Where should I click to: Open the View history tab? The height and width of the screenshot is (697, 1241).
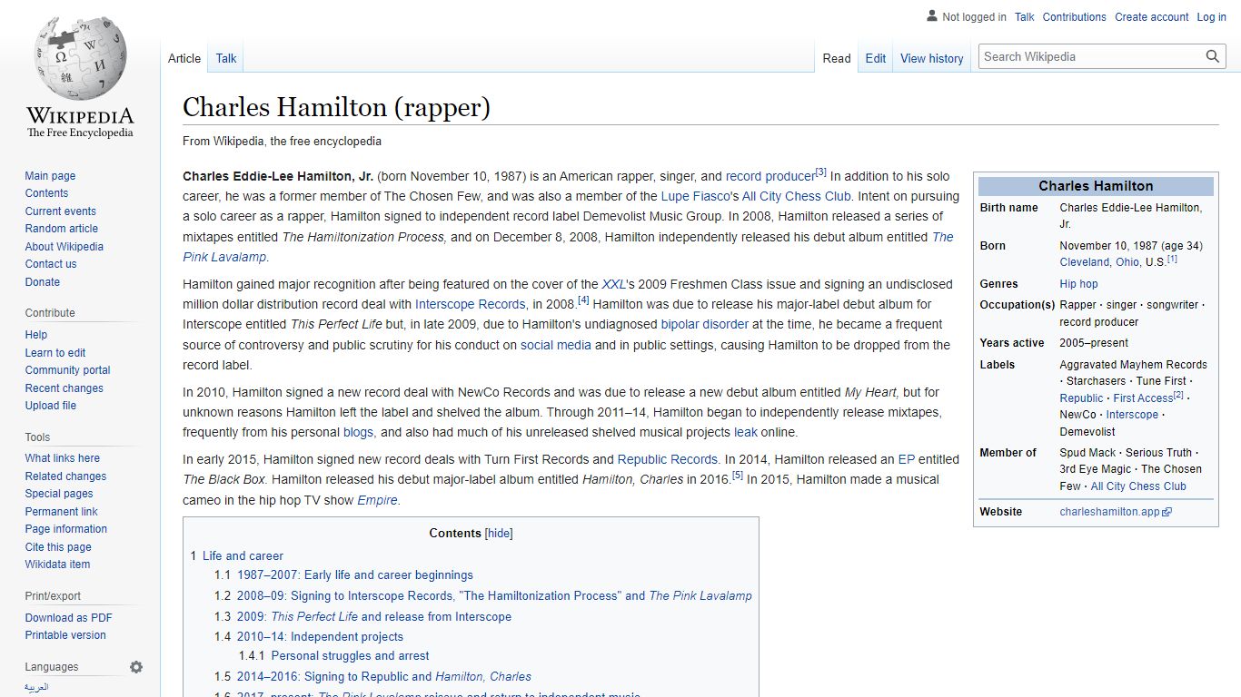pyautogui.click(x=932, y=58)
